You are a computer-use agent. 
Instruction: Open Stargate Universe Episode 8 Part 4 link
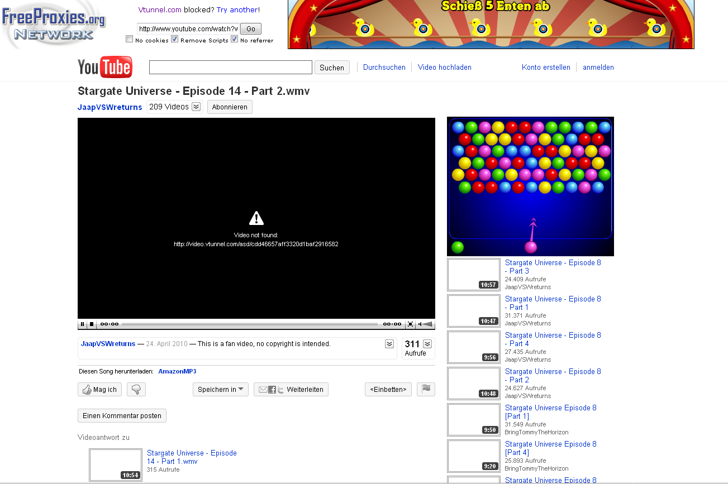[x=553, y=339]
